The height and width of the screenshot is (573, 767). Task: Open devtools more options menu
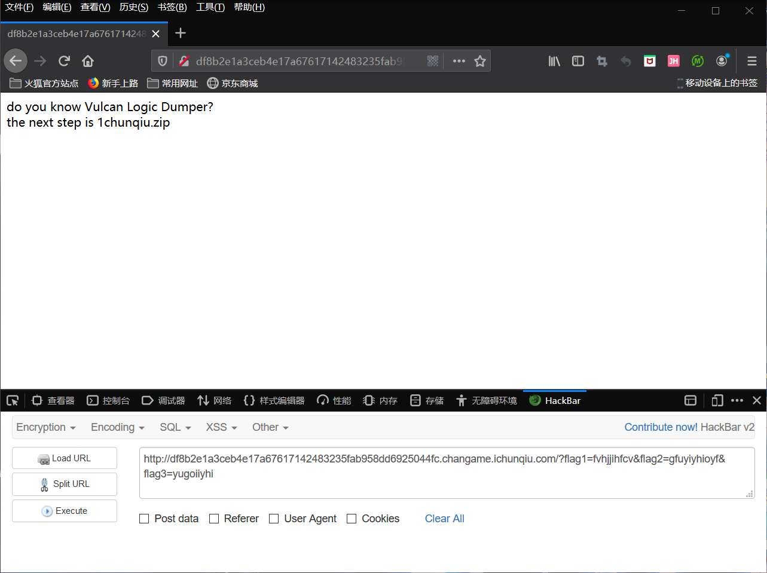coord(737,400)
